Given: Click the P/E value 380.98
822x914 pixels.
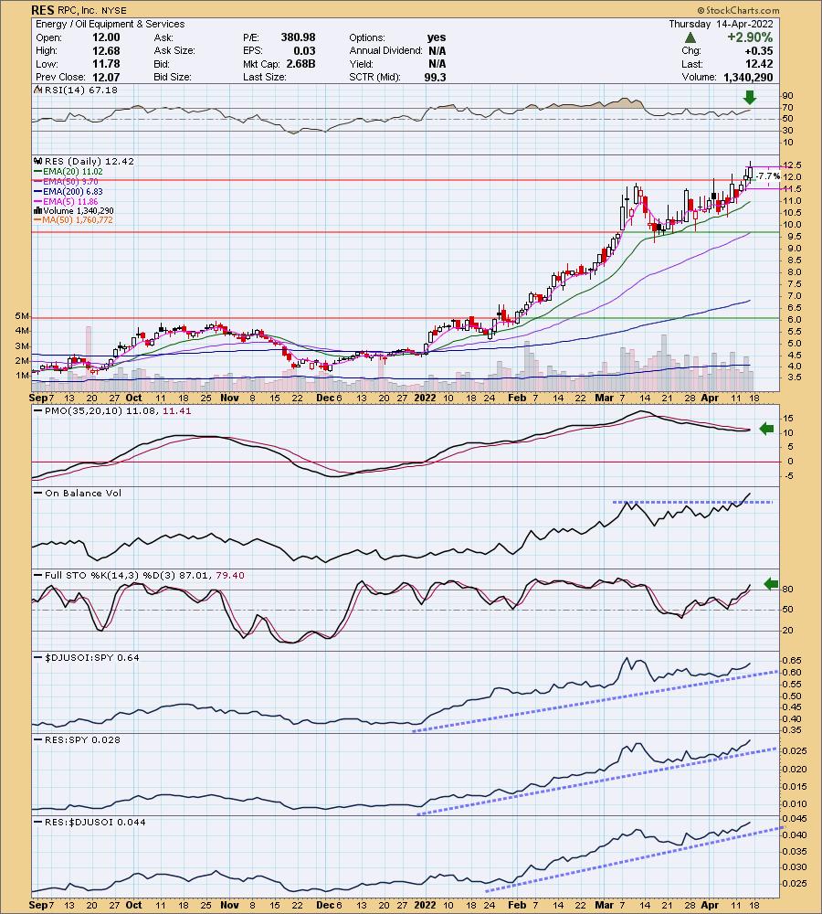Looking at the screenshot, I should pyautogui.click(x=298, y=37).
